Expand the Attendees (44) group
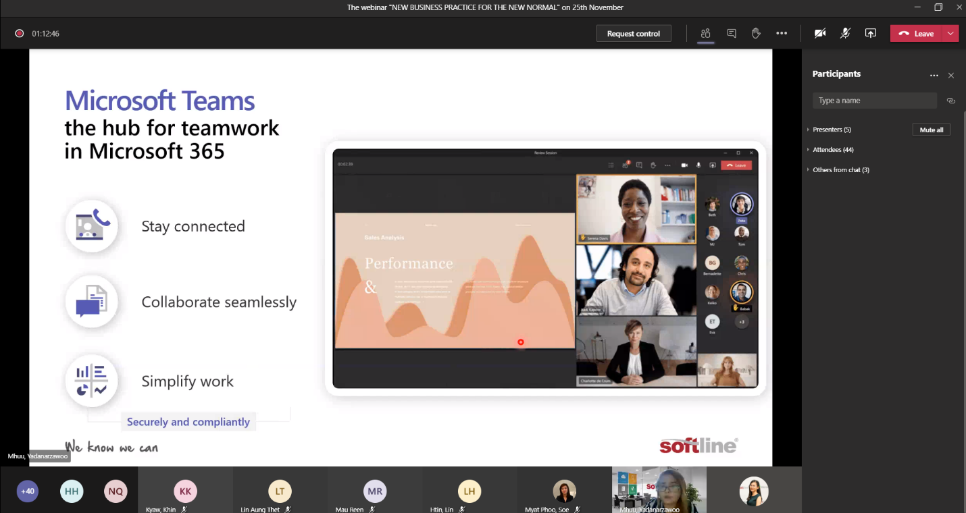Screen dimensions: 966x513 tap(830, 150)
